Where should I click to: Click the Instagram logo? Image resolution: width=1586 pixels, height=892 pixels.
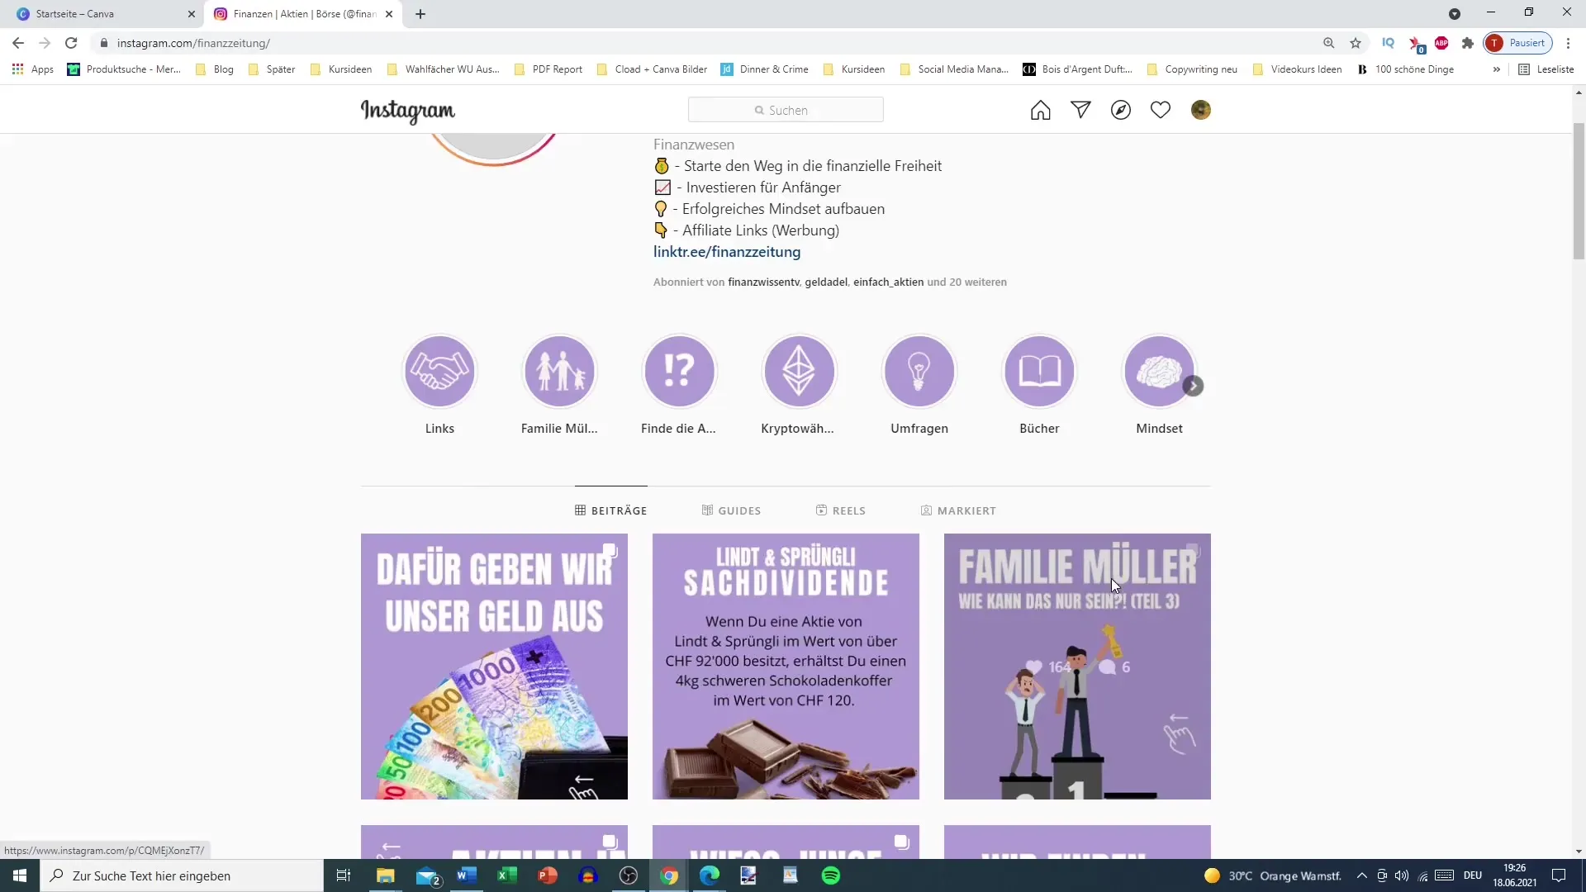[407, 111]
